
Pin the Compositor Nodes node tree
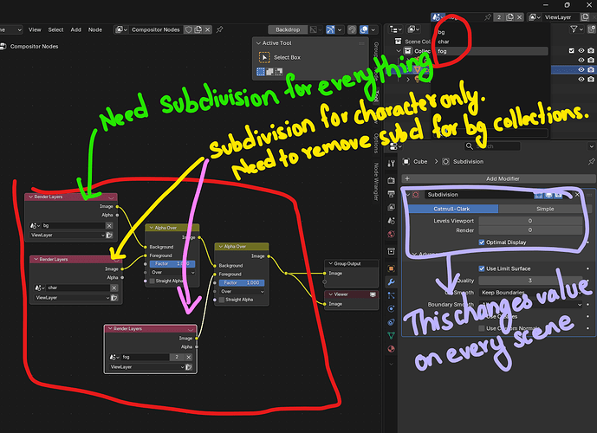click(x=220, y=29)
